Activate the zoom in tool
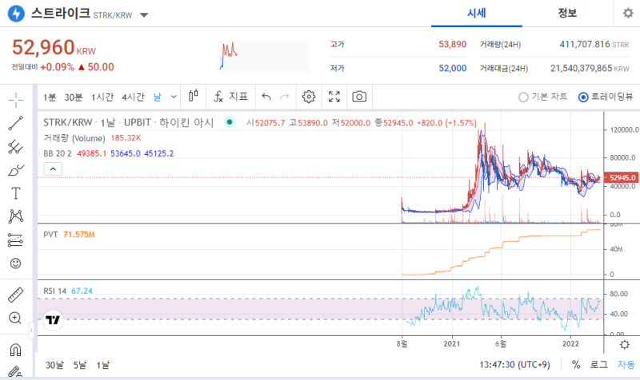The image size is (640, 380). pyautogui.click(x=15, y=318)
